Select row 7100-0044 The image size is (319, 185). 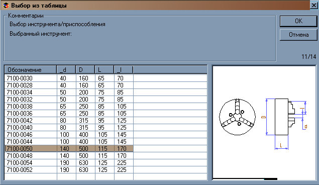(x=69, y=142)
